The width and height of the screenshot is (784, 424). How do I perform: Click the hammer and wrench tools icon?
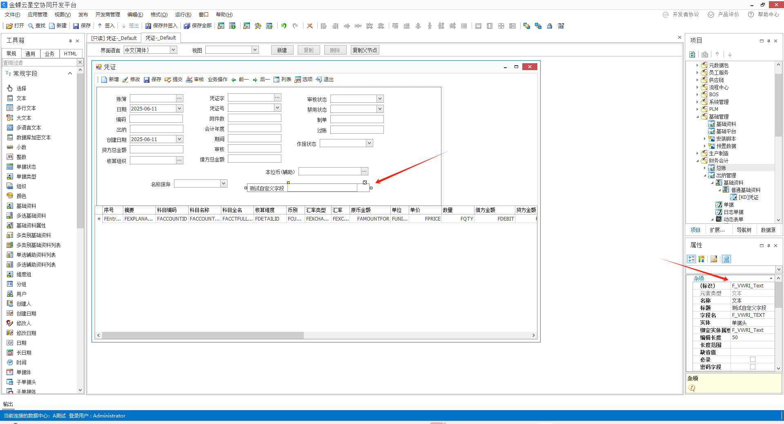click(258, 26)
